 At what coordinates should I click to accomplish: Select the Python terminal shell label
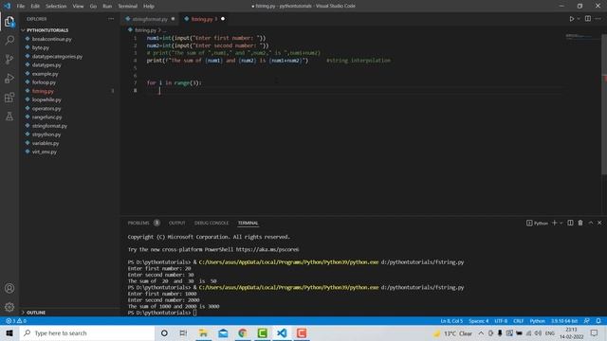pyautogui.click(x=537, y=224)
